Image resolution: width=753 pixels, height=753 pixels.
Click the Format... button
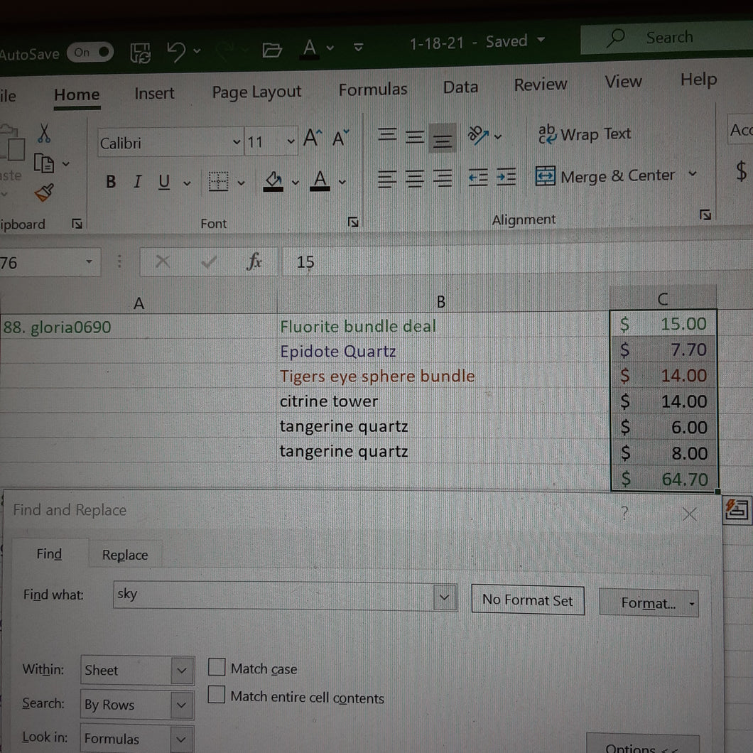[x=649, y=602]
